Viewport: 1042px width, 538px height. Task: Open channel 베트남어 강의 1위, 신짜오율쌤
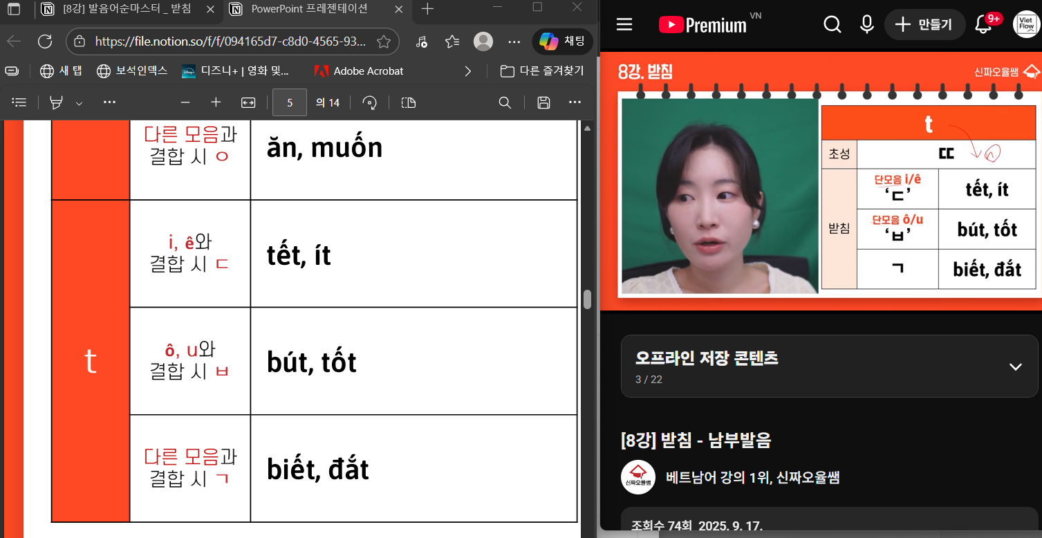pyautogui.click(x=753, y=477)
